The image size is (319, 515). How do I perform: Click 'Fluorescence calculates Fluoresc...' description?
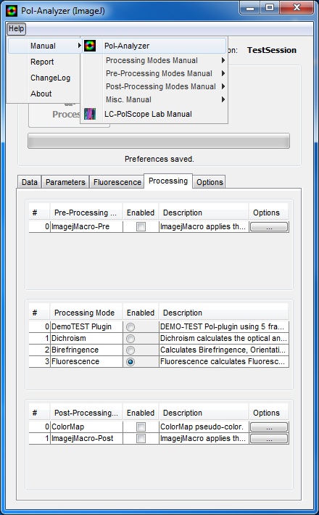pyautogui.click(x=224, y=361)
